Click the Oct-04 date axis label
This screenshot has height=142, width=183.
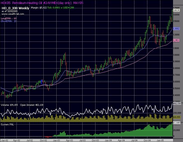point(147,140)
